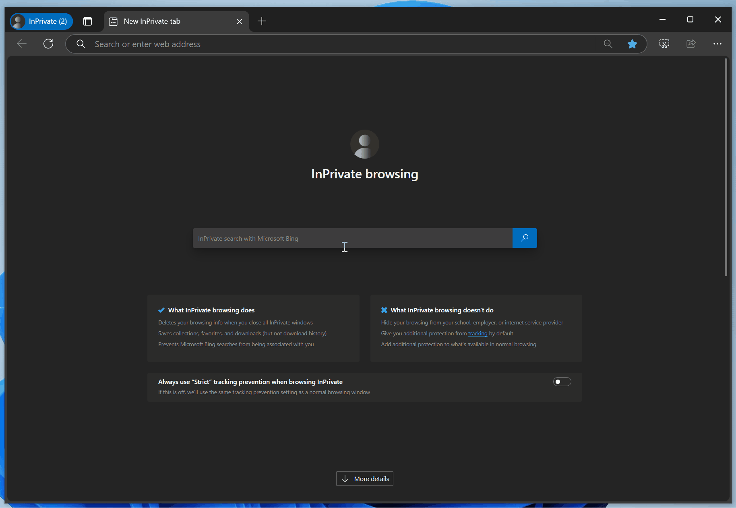Screen dimensions: 736x508
Task: Click the back navigation arrow
Action: point(22,44)
